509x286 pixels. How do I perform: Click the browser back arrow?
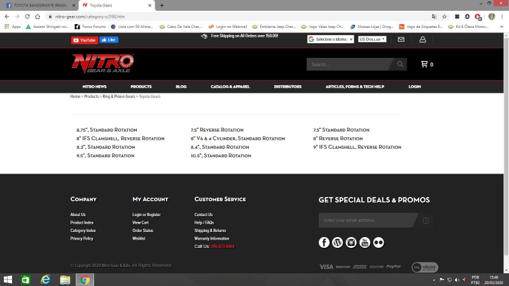click(x=7, y=17)
